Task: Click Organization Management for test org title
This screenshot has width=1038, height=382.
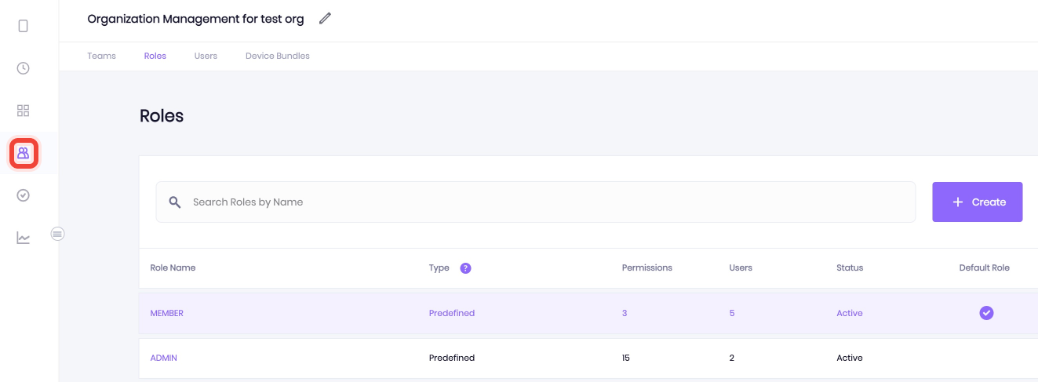Action: coord(195,19)
